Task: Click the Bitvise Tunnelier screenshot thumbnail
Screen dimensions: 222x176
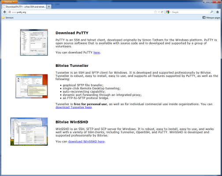Action: coord(32,86)
